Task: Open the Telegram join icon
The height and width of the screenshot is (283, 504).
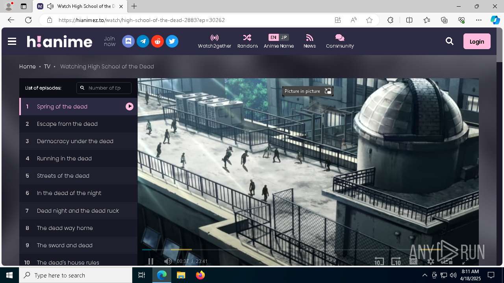Action: tap(143, 41)
